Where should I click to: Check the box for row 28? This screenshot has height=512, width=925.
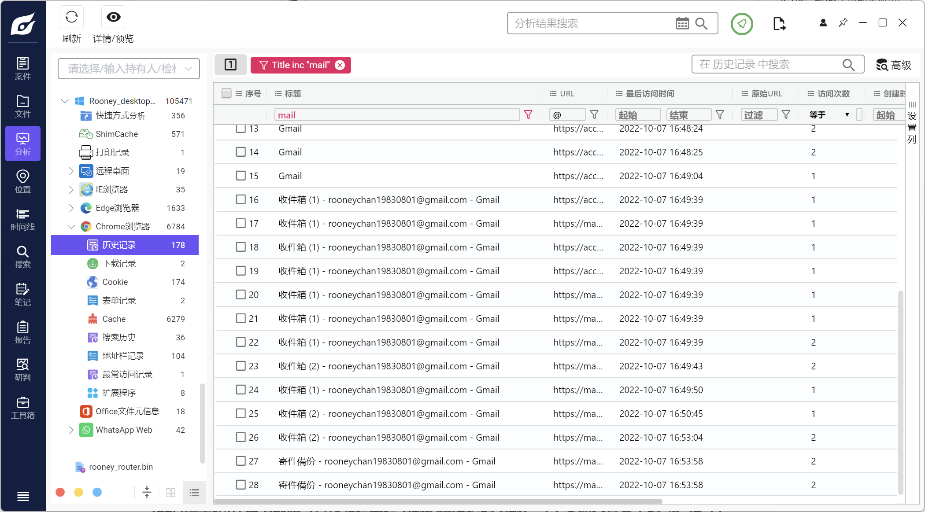240,485
